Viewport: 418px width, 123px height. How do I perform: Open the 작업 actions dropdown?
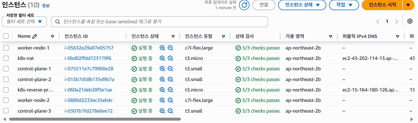point(344,5)
